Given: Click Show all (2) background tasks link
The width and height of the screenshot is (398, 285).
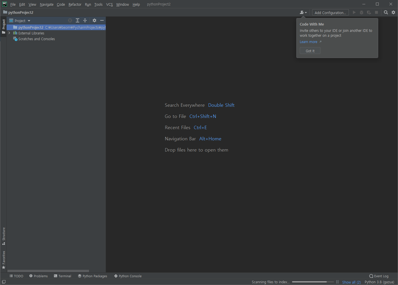Looking at the screenshot, I should point(351,282).
